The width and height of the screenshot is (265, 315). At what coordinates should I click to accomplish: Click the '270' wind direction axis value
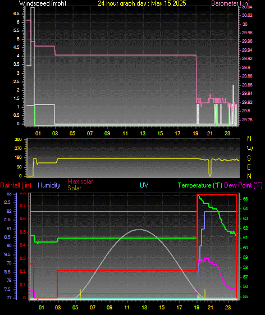click(x=18, y=149)
